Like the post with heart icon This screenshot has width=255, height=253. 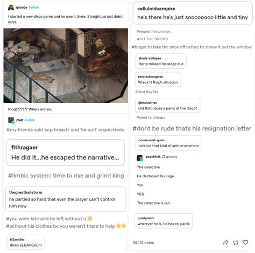tap(245, 242)
